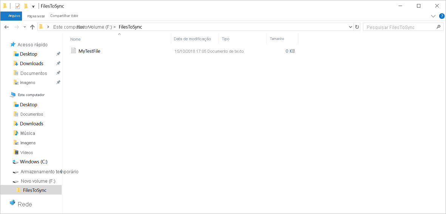Go up one folder level
The height and width of the screenshot is (214, 446).
click(x=32, y=27)
